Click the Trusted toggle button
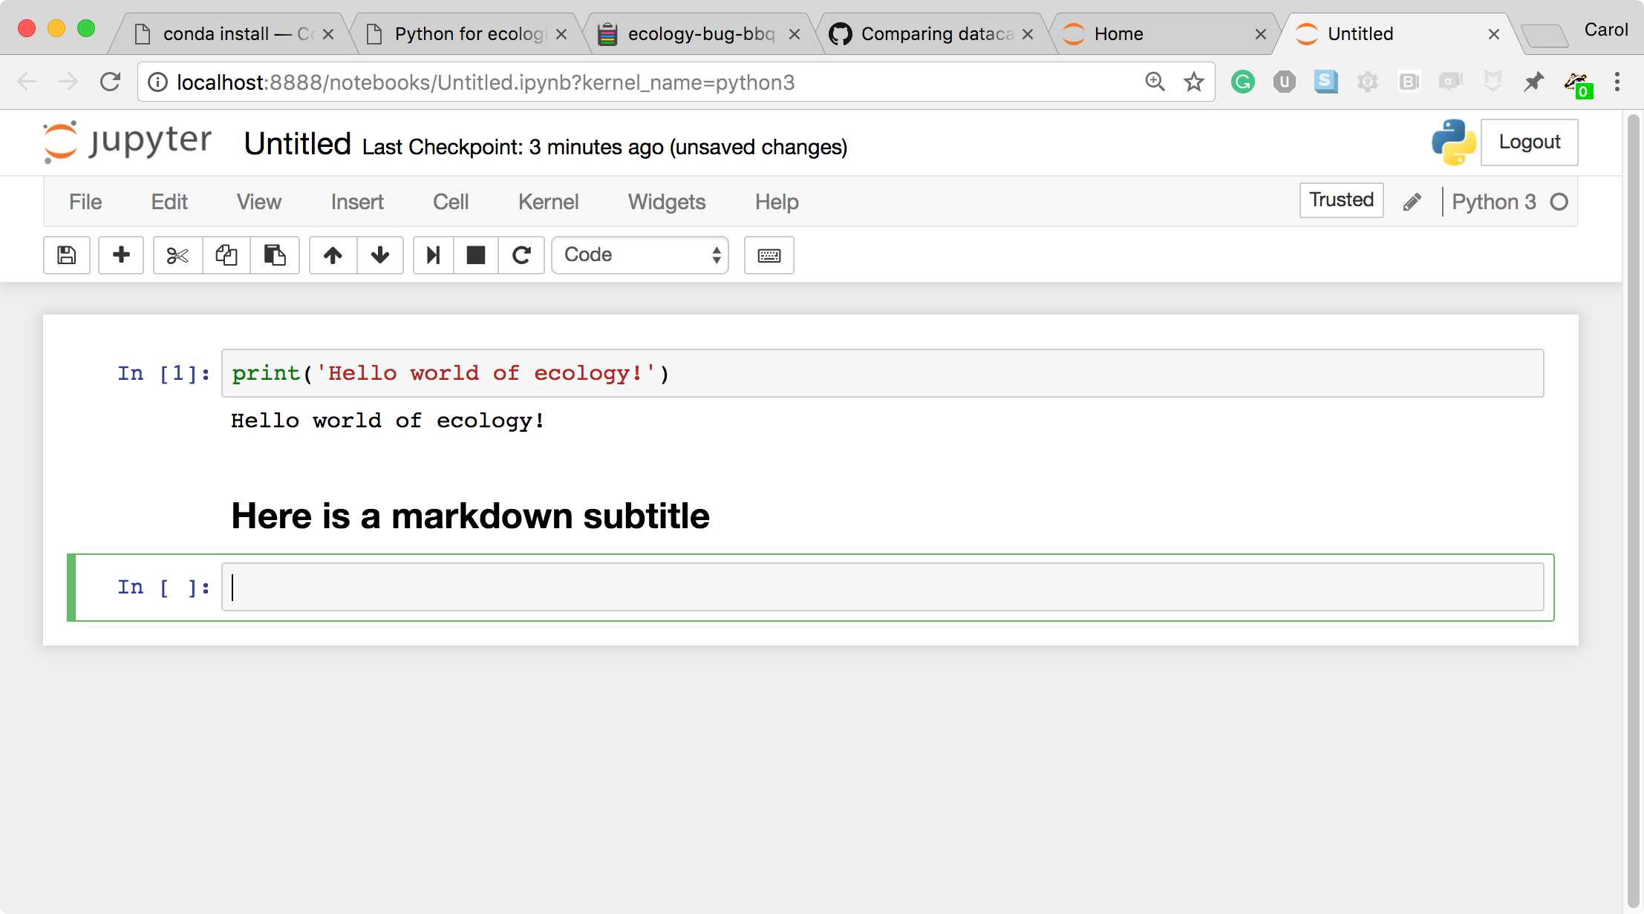This screenshot has width=1644, height=914. coord(1341,200)
